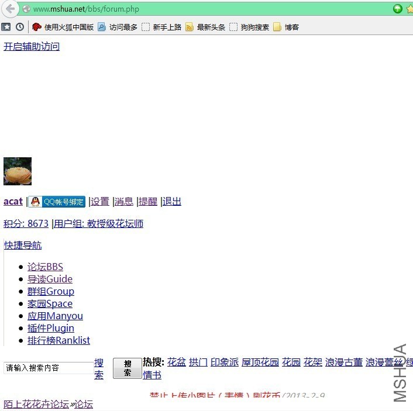Open 陌上花花卉论坛 breadcrumb link
413x411 pixels.
click(x=36, y=404)
